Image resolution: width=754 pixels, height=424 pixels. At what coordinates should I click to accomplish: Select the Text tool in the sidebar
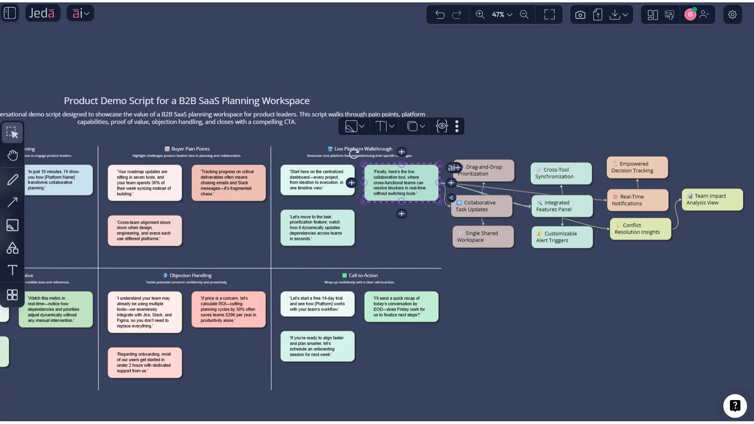pos(12,270)
